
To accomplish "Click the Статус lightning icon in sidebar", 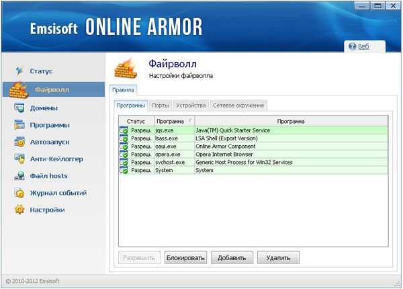I will pyautogui.click(x=19, y=71).
